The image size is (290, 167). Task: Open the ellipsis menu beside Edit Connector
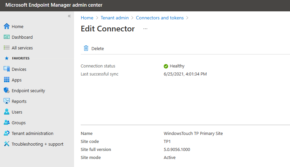(145, 29)
